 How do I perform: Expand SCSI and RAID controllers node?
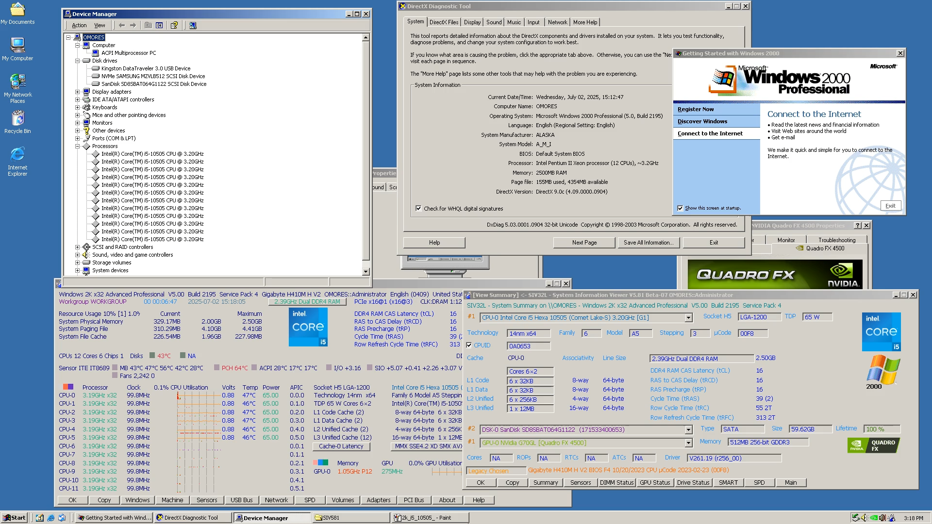[x=77, y=247]
